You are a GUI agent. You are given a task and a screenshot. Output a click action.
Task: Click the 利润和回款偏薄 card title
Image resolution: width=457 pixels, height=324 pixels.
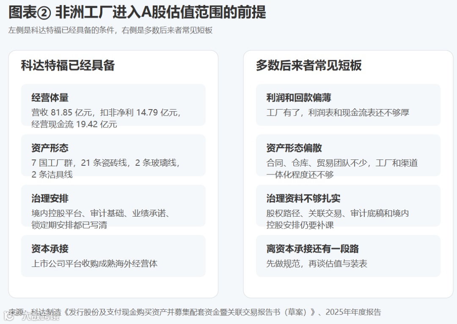[x=299, y=98]
